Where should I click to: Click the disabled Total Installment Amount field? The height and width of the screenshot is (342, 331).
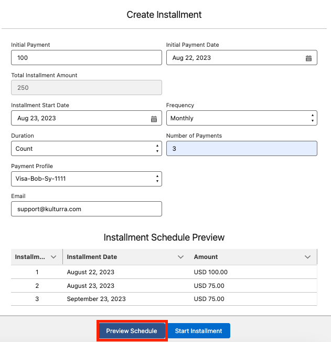86,88
